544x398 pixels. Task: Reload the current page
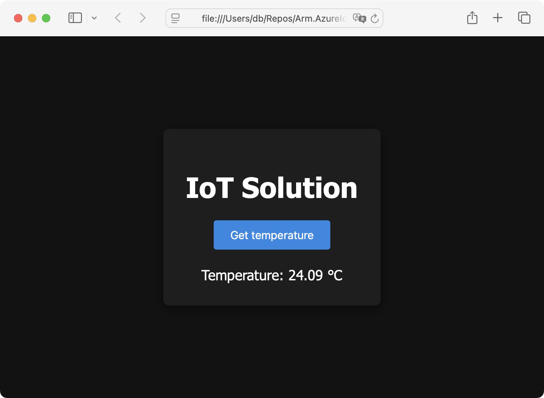point(375,19)
